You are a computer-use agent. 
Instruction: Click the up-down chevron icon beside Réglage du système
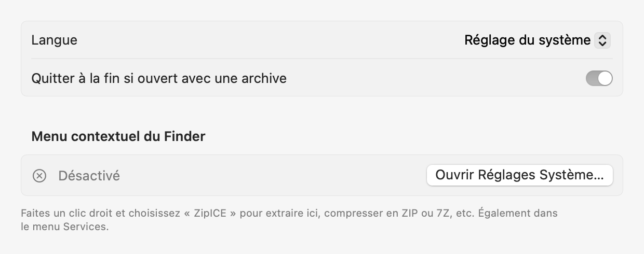[602, 40]
